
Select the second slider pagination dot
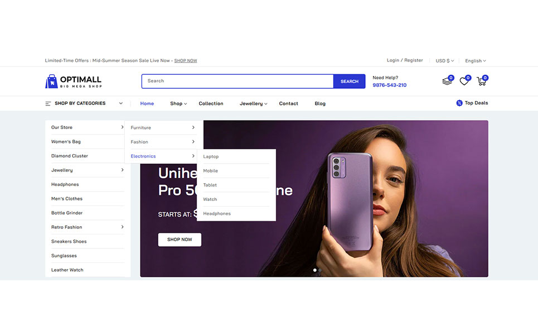pyautogui.click(x=320, y=270)
